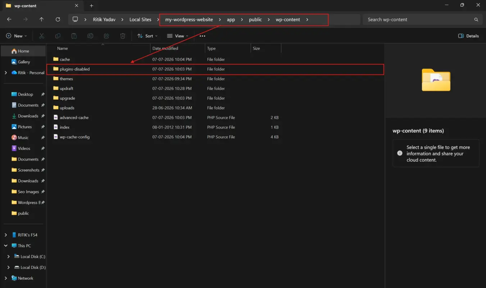Click the info icon in details pane
The height and width of the screenshot is (288, 486).
[x=400, y=153]
